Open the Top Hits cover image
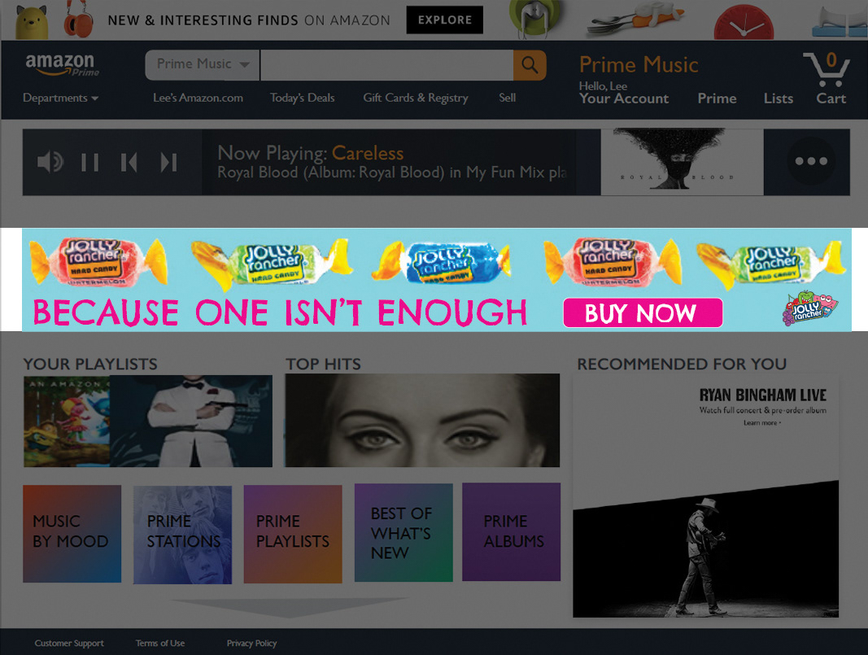This screenshot has height=655, width=868. 422,420
